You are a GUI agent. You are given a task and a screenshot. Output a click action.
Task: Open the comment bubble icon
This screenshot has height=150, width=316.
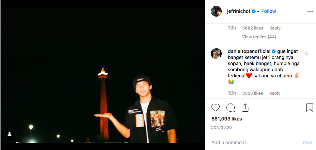pyautogui.click(x=231, y=108)
